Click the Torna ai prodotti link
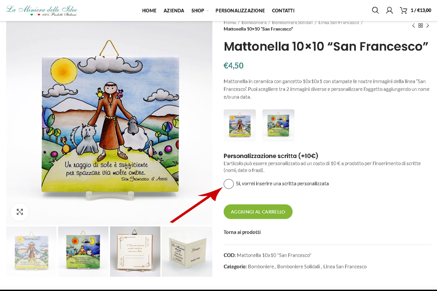Screen dimensions: 437x291 (x=242, y=232)
